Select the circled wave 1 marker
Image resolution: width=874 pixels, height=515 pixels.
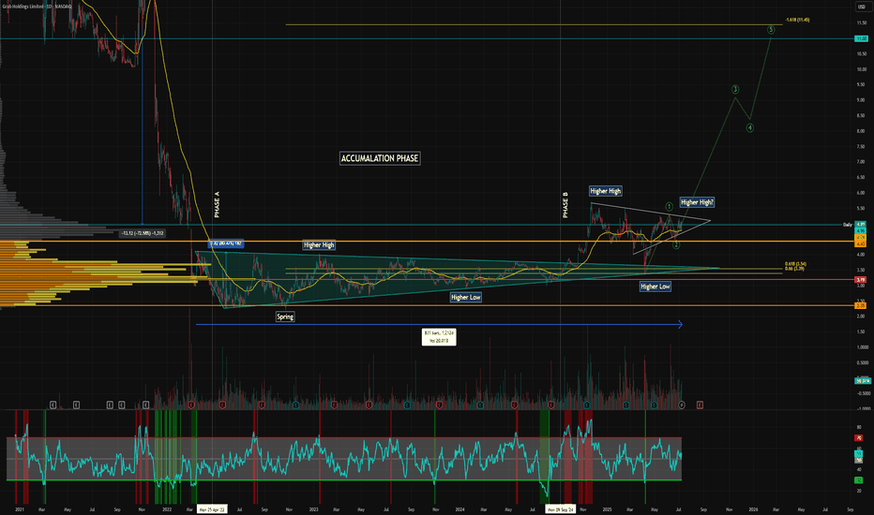coord(669,207)
